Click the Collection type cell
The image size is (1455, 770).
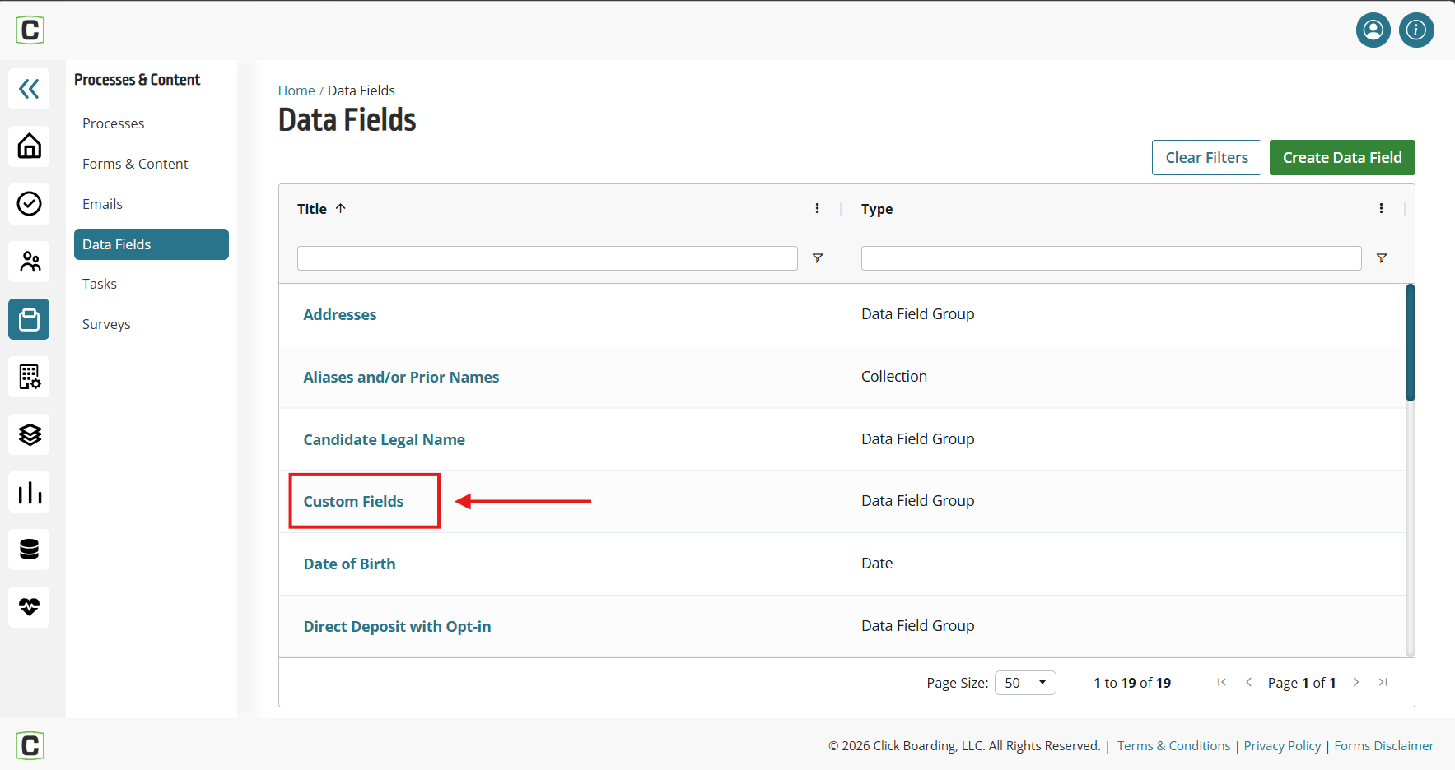(x=894, y=376)
